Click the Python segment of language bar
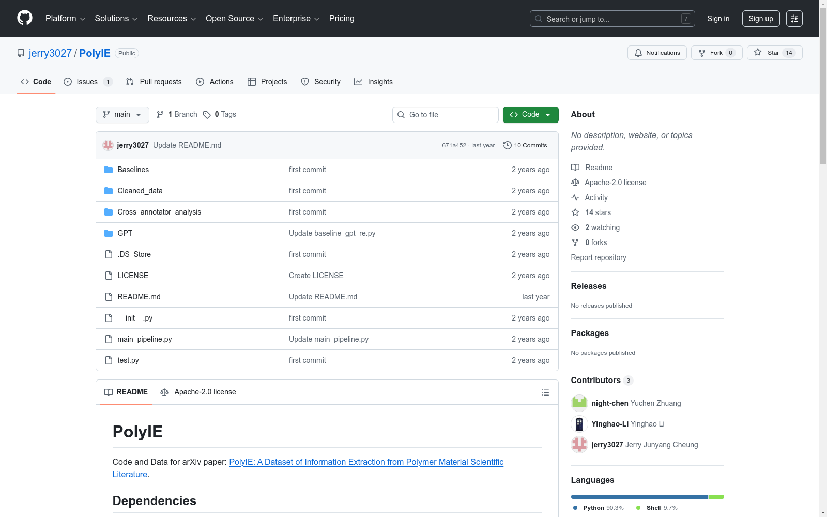This screenshot has width=827, height=517. pyautogui.click(x=639, y=497)
